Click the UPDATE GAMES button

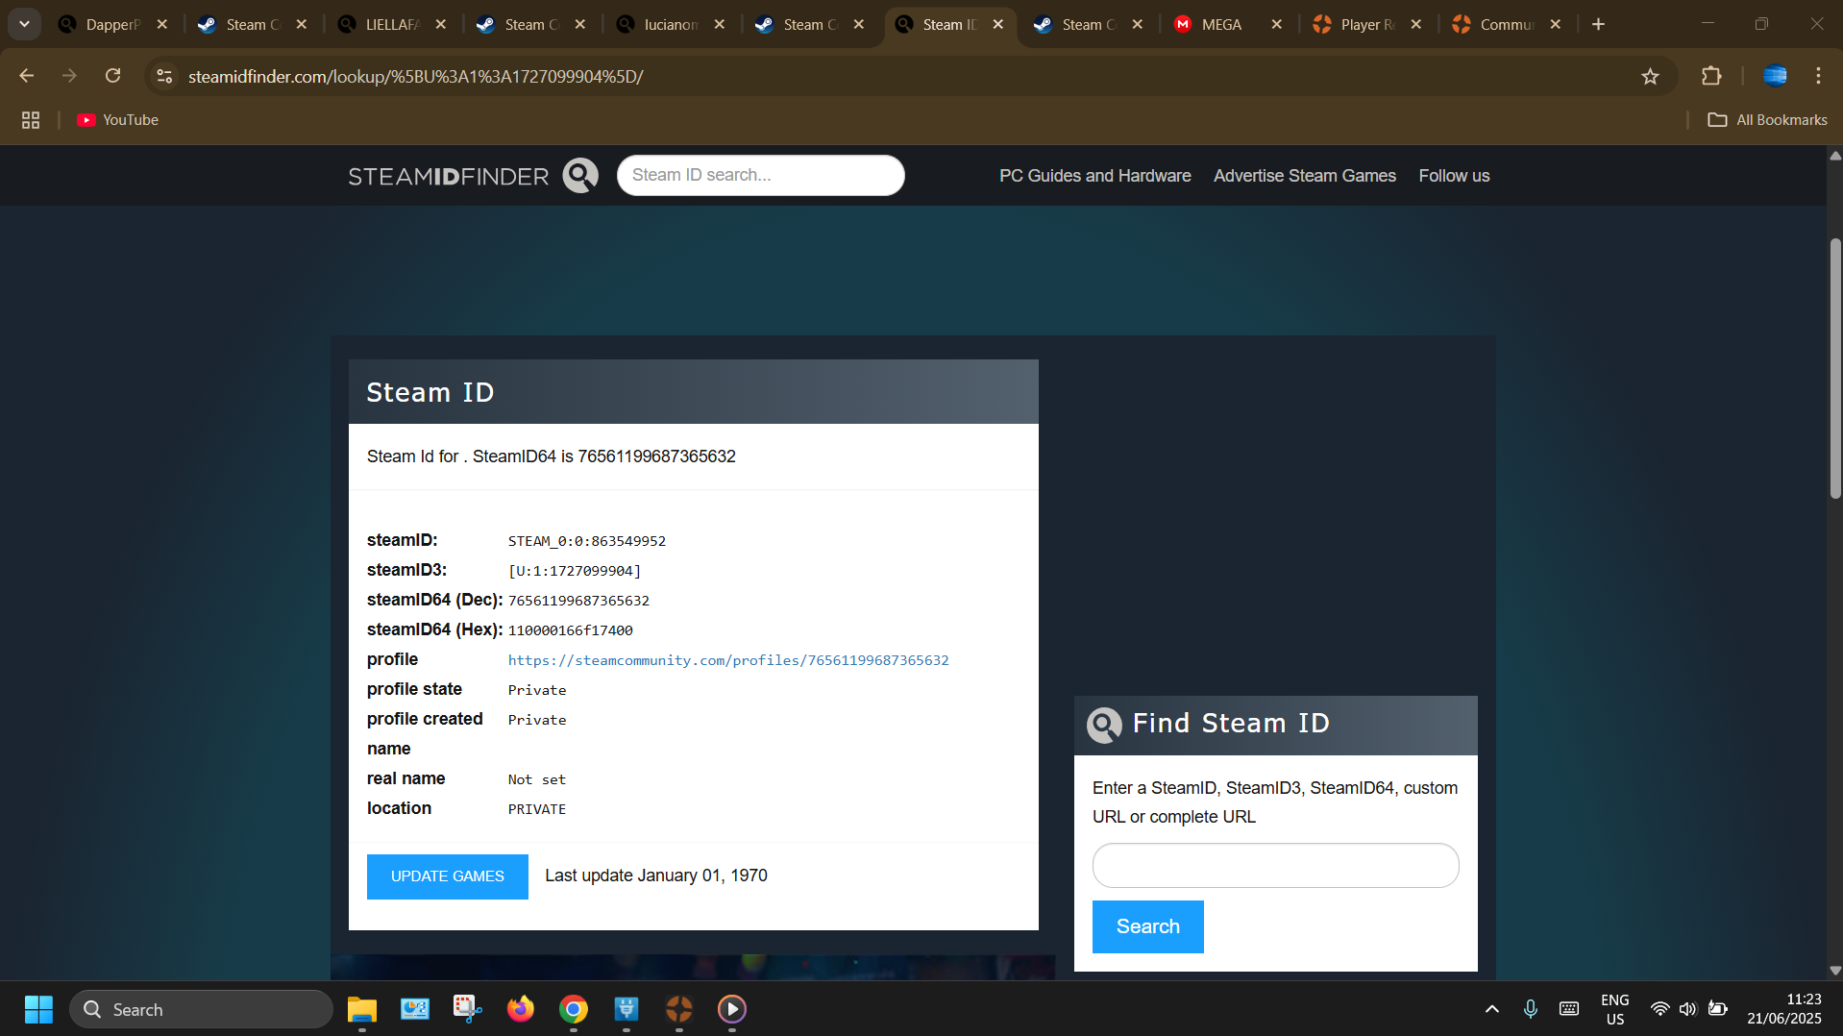[448, 876]
